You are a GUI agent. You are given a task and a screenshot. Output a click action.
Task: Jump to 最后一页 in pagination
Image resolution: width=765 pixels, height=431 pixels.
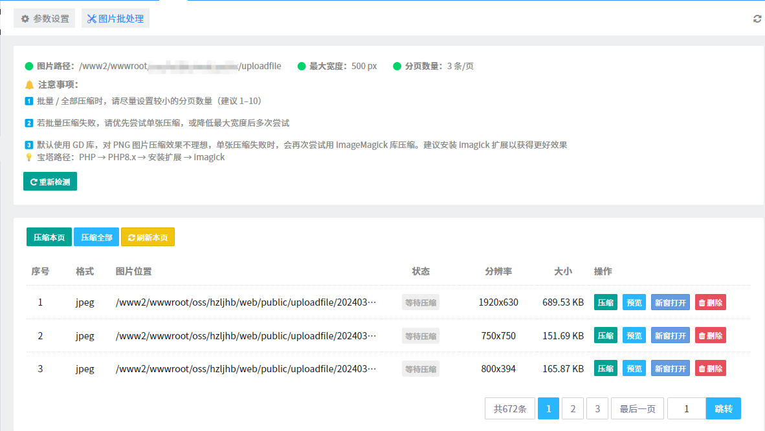(637, 408)
